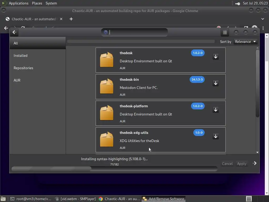Click the thedesk-xdg-utils package title
The image size is (269, 202).
coord(134,133)
